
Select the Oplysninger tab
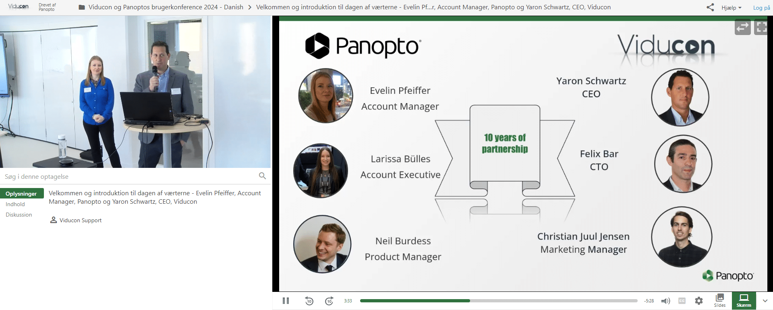click(22, 194)
